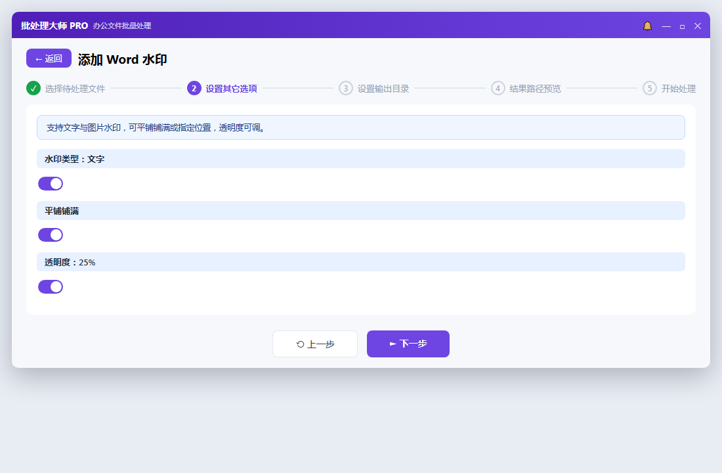Go to step 选择待处理文件
Image resolution: width=722 pixels, height=473 pixels.
pyautogui.click(x=66, y=88)
